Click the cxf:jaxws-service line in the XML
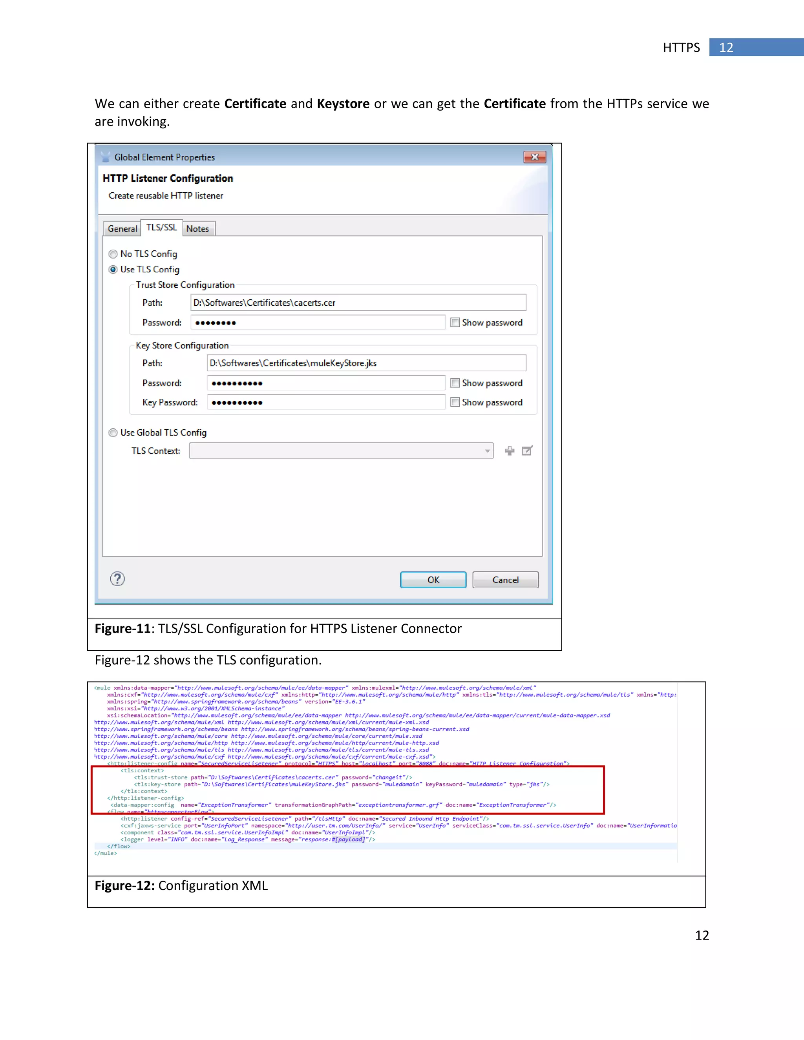 tap(399, 825)
